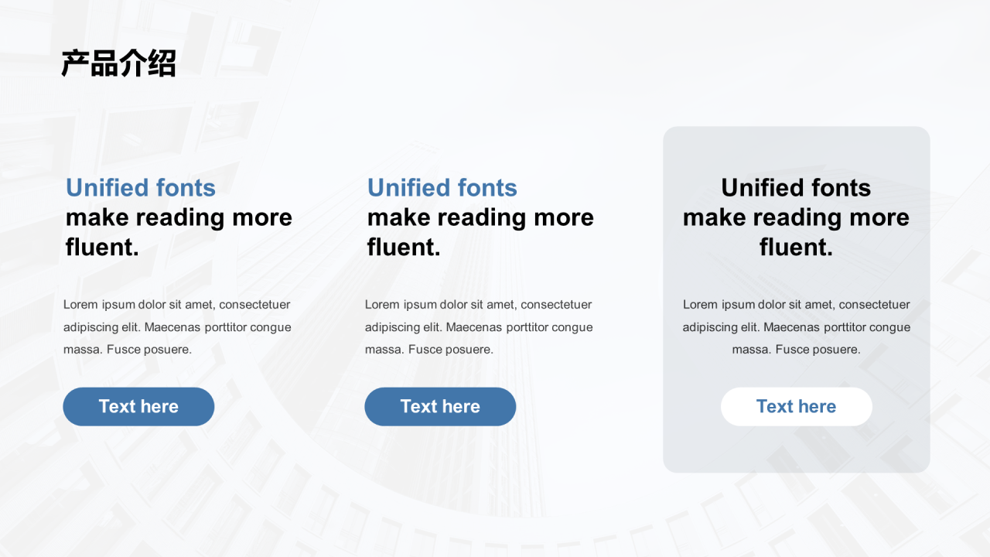Click "make reading more" text in middle column
The height and width of the screenshot is (557, 990).
click(480, 217)
